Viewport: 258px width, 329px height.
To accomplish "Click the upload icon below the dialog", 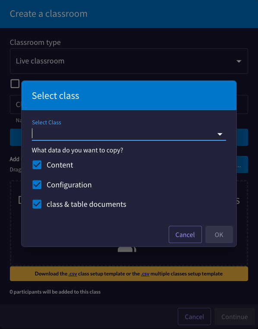I will pyautogui.click(x=127, y=250).
